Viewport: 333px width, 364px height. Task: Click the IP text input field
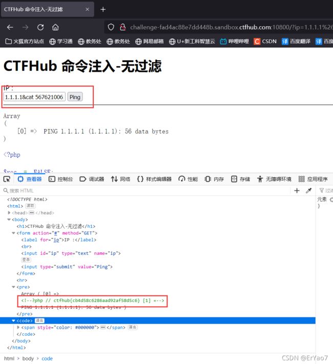click(x=34, y=97)
